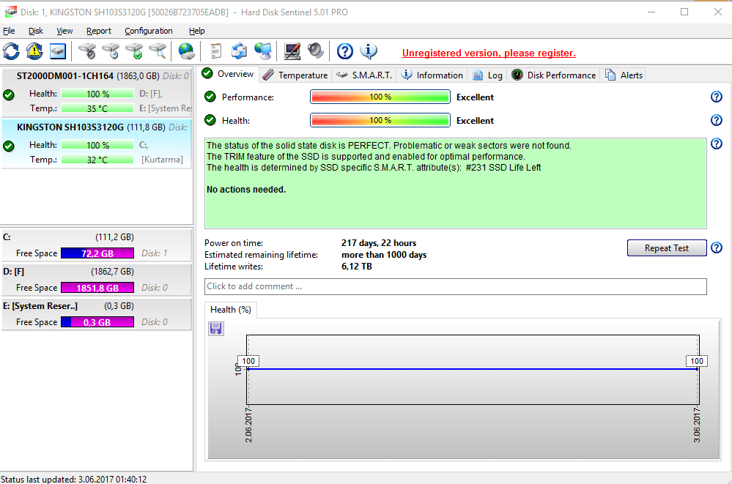This screenshot has height=484, width=732.
Task: Open the Help menu
Action: (196, 31)
